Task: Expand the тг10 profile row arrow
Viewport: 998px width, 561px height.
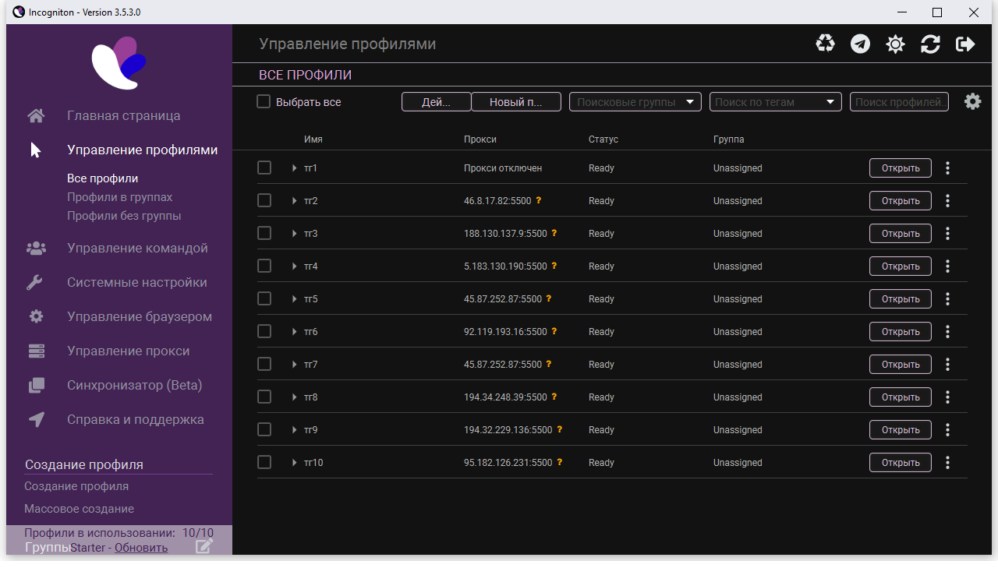Action: (x=295, y=463)
